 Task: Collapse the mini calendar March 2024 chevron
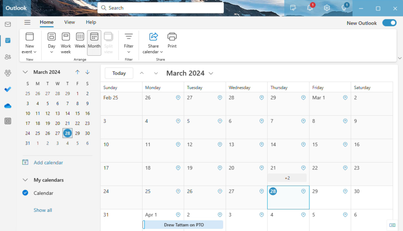[x=25, y=72]
